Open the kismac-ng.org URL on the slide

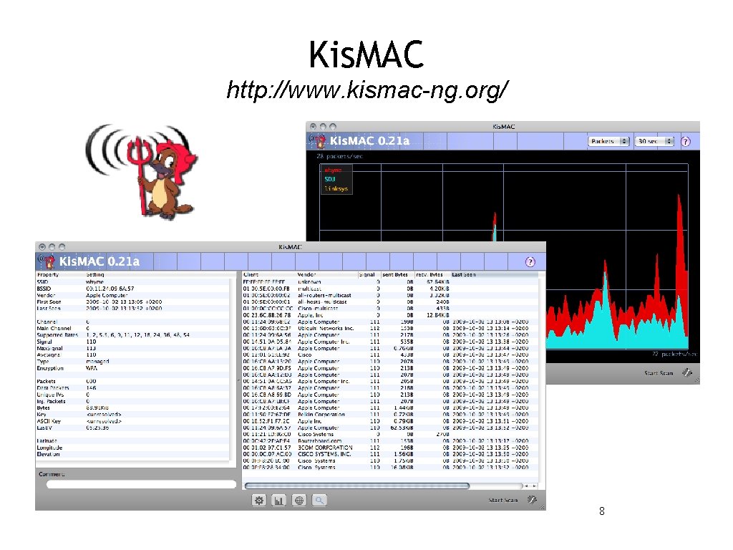tap(367, 90)
